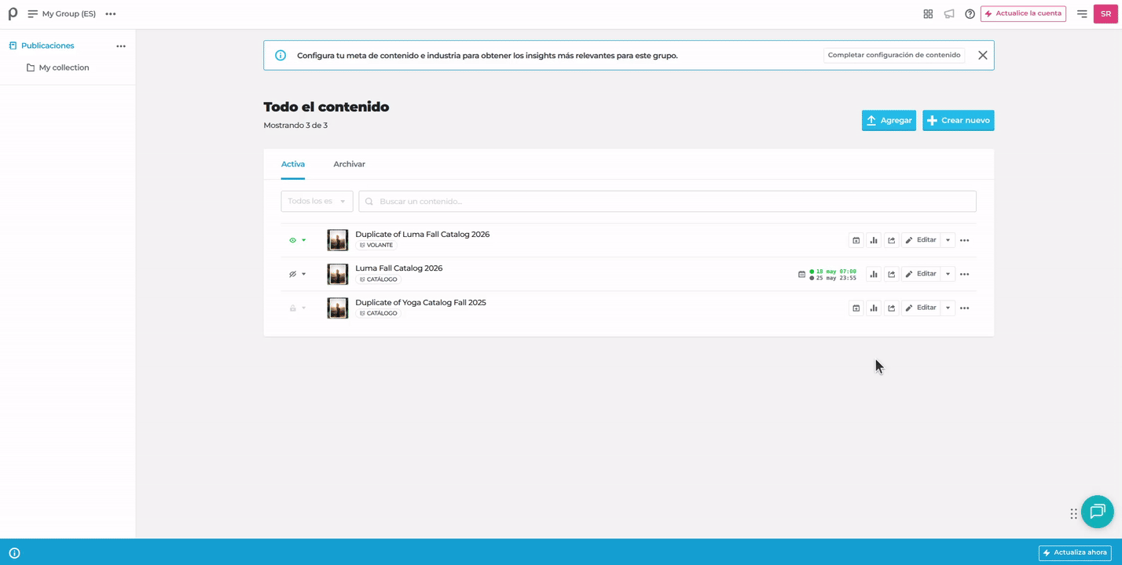
Task: Open the help question mark icon
Action: click(x=970, y=14)
